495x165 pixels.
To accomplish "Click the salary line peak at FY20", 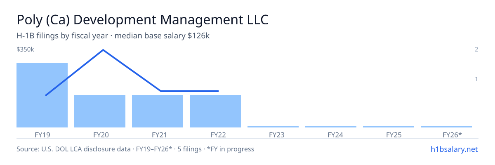I will [x=103, y=50].
